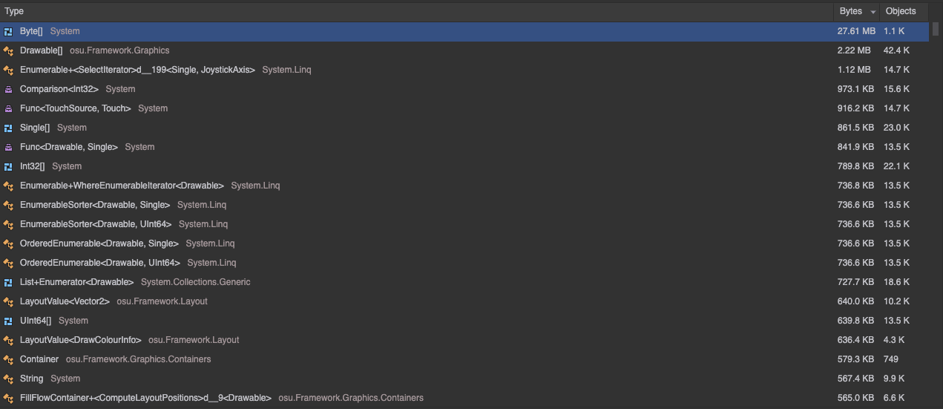Click icon next to Enumerable+<SelectIterator> row
The width and height of the screenshot is (943, 409).
tap(8, 70)
